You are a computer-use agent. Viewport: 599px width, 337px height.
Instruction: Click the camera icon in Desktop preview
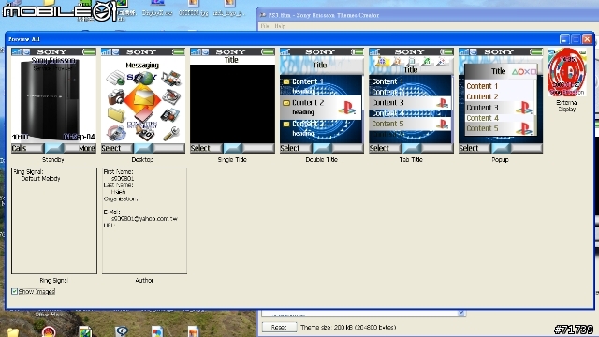pos(115,96)
